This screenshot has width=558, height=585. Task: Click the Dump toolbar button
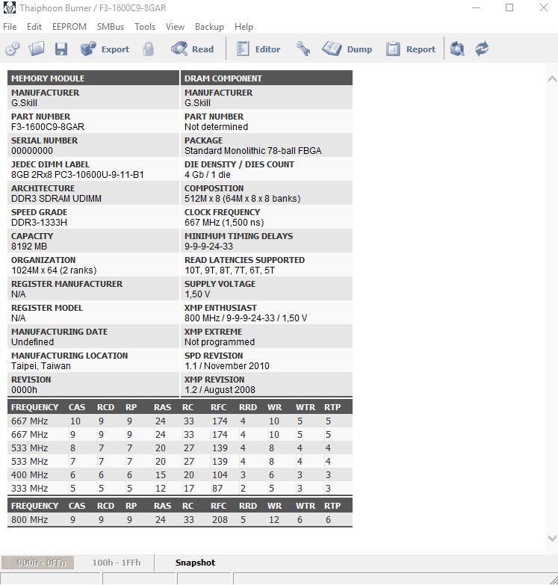[347, 49]
